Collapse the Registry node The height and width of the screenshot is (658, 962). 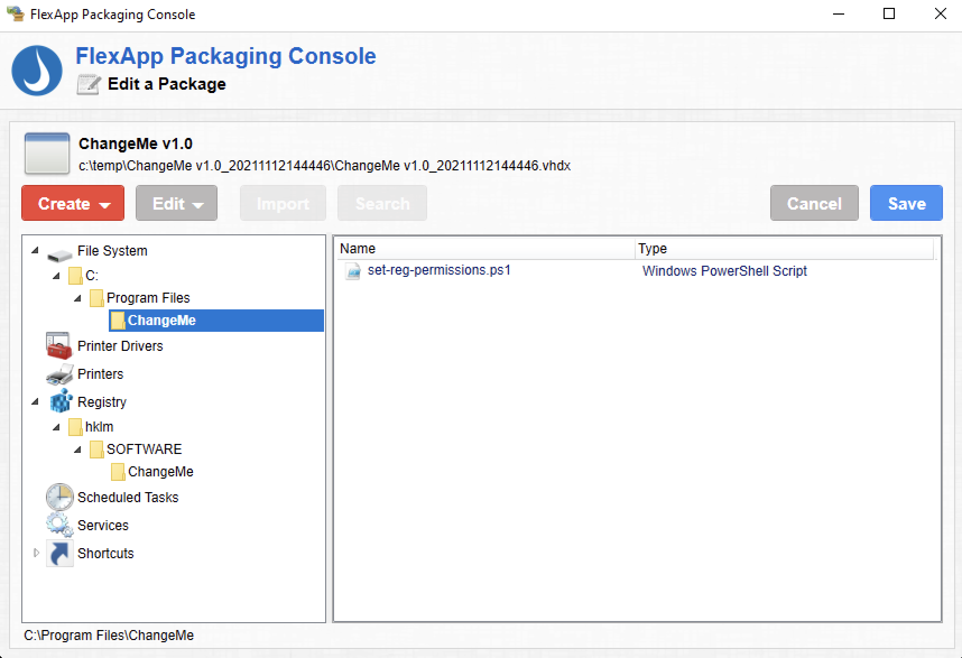35,401
